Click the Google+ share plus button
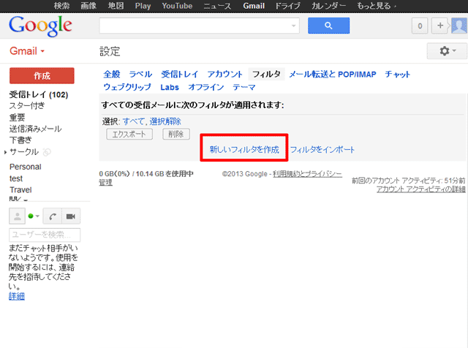The width and height of the screenshot is (468, 348). (x=440, y=26)
